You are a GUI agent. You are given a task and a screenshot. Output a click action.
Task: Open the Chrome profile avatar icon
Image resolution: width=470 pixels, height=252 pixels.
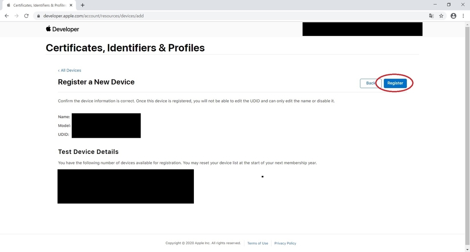point(454,16)
